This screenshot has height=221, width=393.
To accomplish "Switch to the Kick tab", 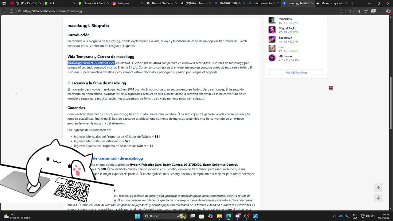I will click(x=60, y=3).
